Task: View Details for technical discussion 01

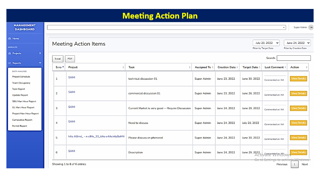Action: pyautogui.click(x=298, y=78)
